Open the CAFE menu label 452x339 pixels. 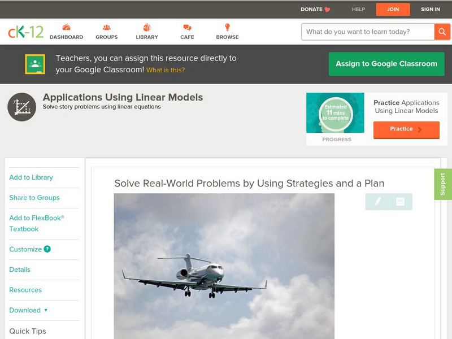pos(187,37)
